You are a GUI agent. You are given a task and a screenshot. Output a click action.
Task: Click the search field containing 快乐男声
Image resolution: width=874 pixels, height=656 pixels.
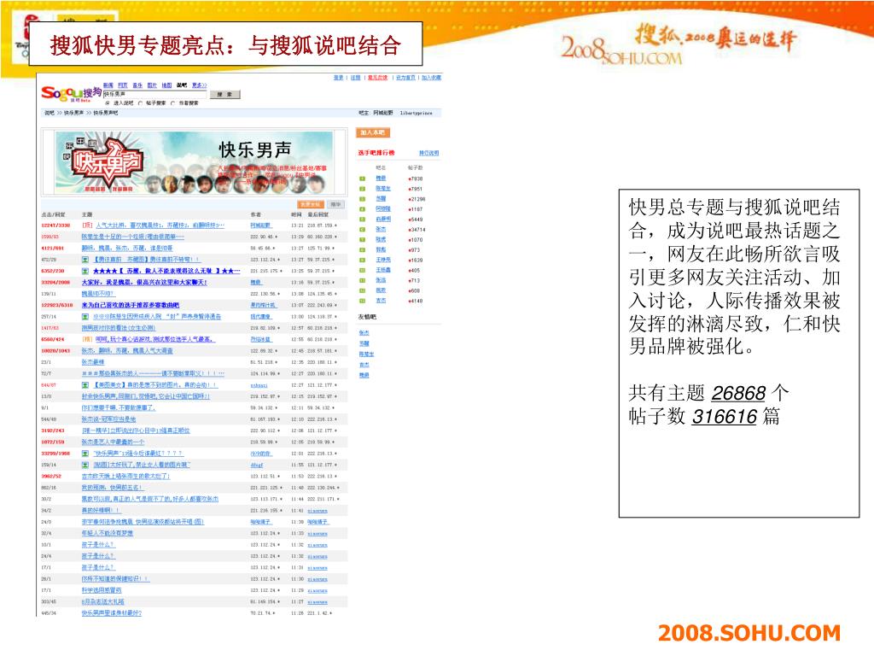point(154,94)
